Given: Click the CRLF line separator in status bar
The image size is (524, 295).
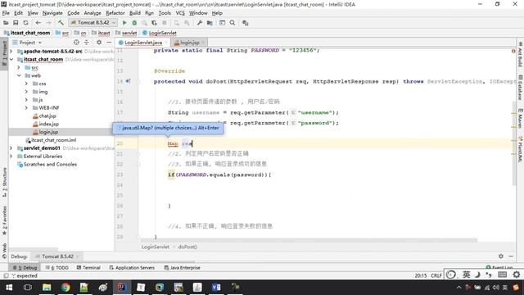Looking at the screenshot, I should tap(436, 275).
